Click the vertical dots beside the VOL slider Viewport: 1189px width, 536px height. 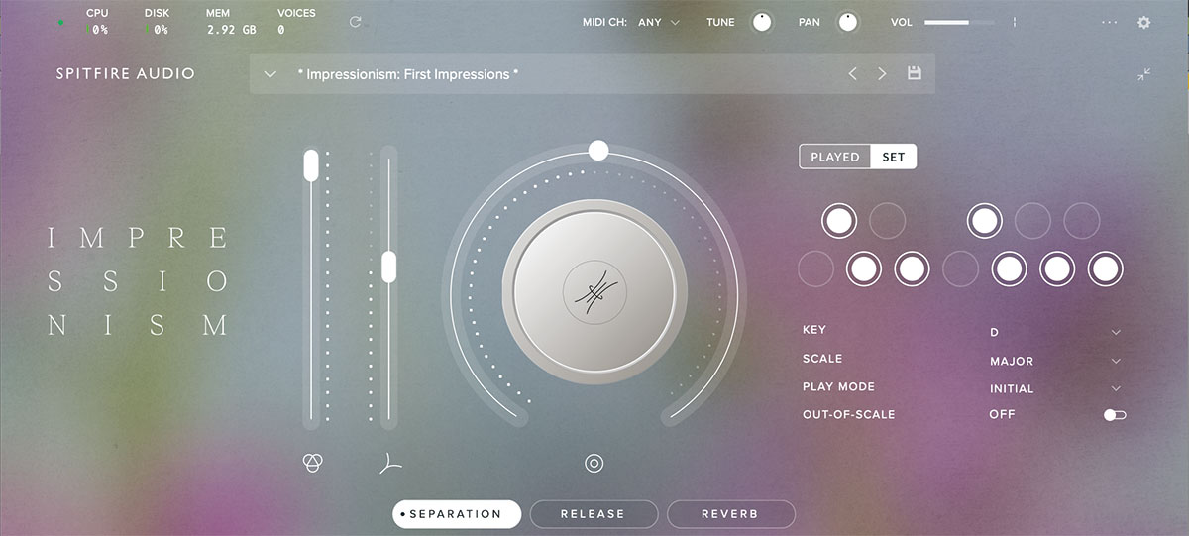point(1015,22)
